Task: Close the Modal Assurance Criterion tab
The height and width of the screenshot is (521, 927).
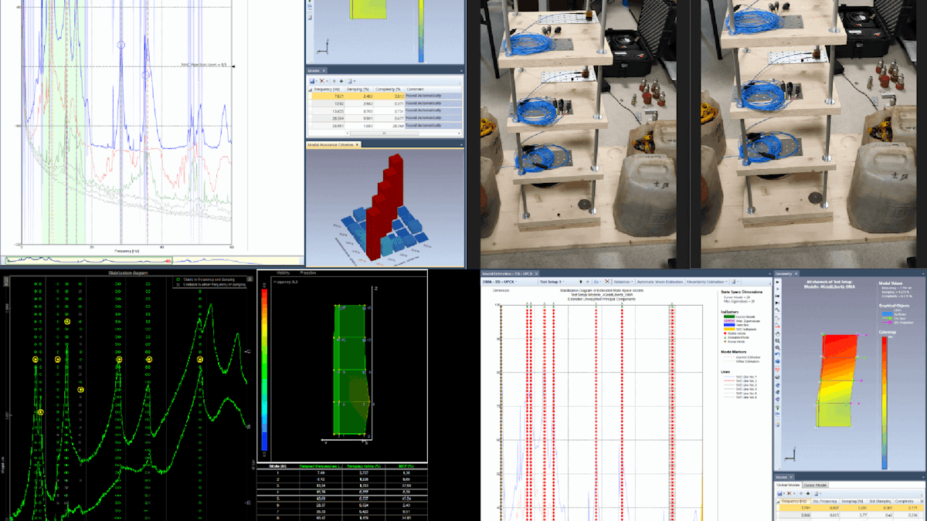Action: tap(357, 145)
